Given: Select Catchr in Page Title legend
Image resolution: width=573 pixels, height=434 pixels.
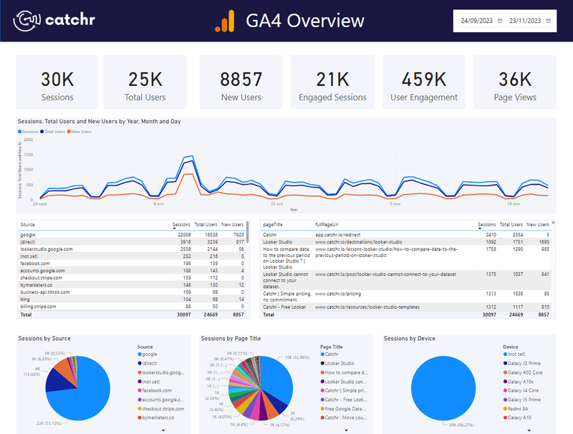Looking at the screenshot, I should 331,355.
